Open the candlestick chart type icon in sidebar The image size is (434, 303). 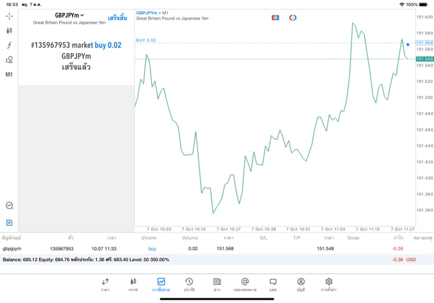click(x=9, y=31)
